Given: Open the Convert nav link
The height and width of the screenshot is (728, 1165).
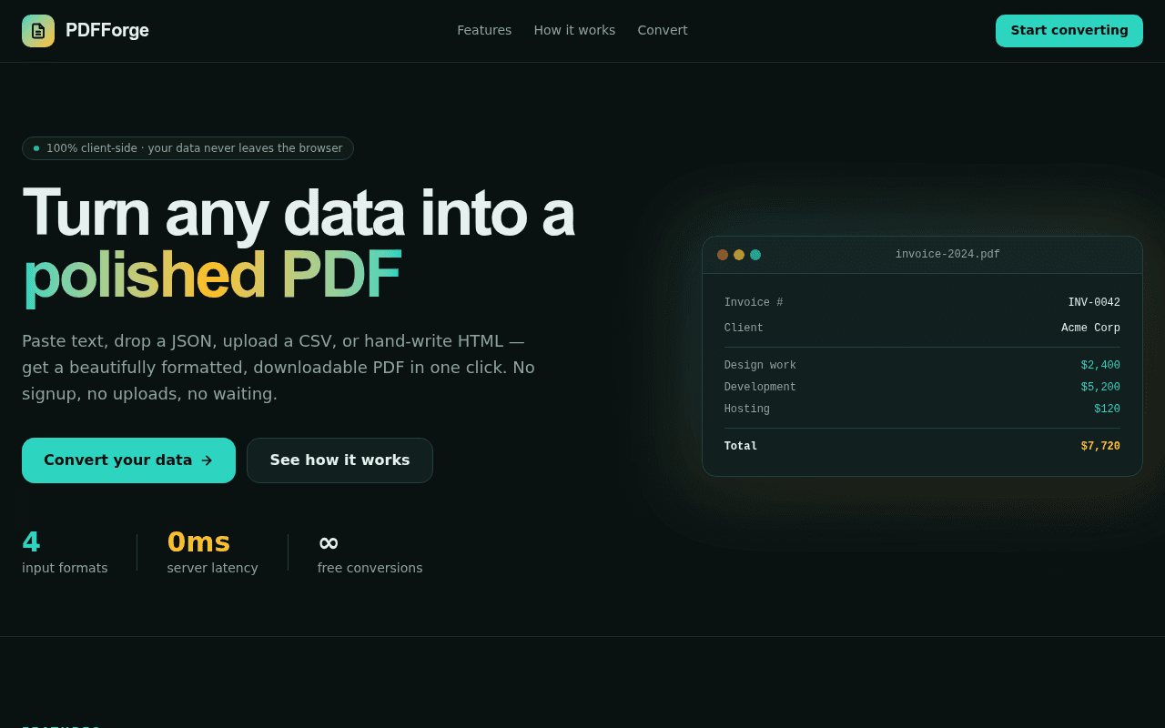Looking at the screenshot, I should [x=663, y=30].
